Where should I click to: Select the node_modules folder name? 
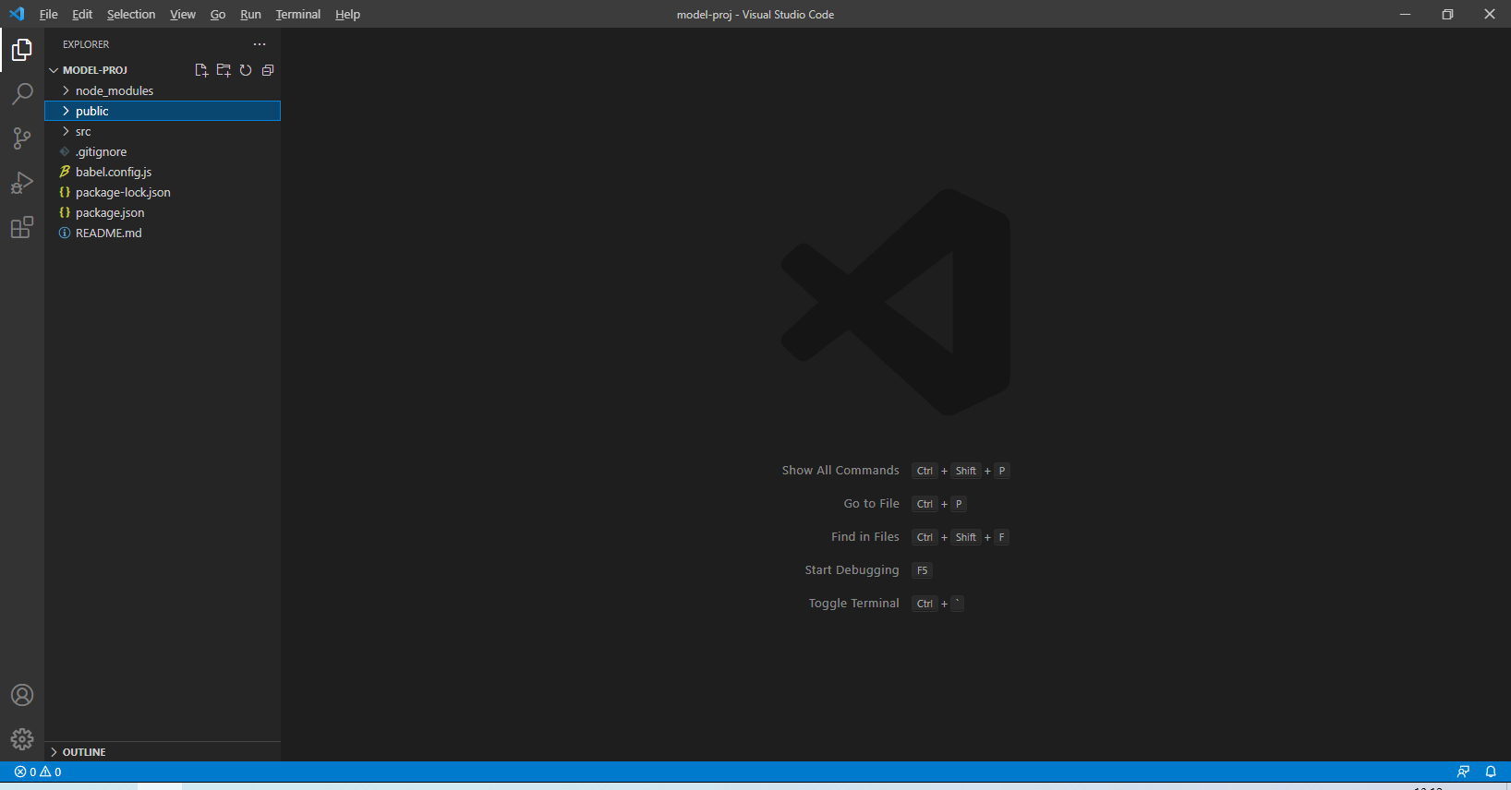[115, 90]
